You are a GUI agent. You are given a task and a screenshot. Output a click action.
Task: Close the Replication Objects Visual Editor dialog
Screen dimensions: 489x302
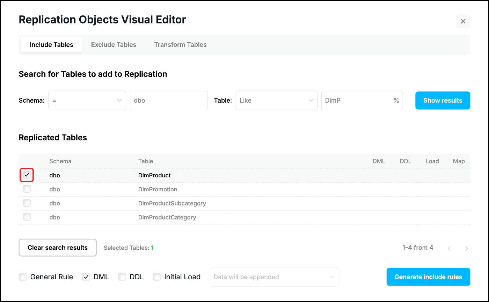click(463, 21)
